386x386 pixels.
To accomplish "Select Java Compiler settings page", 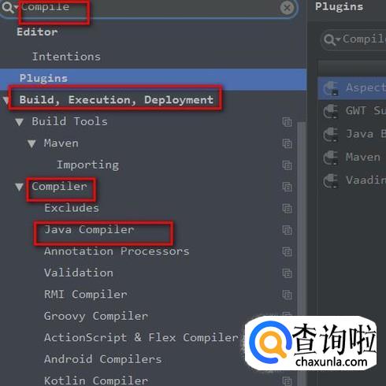I will pos(89,230).
